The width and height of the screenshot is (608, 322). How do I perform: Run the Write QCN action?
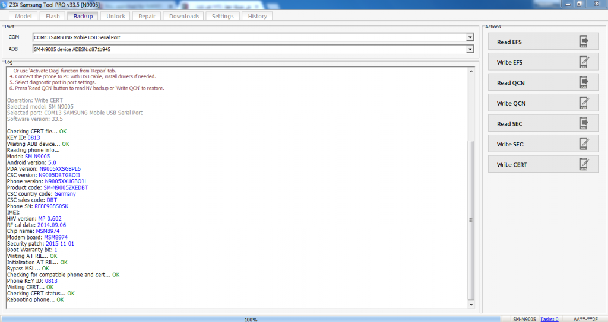543,103
